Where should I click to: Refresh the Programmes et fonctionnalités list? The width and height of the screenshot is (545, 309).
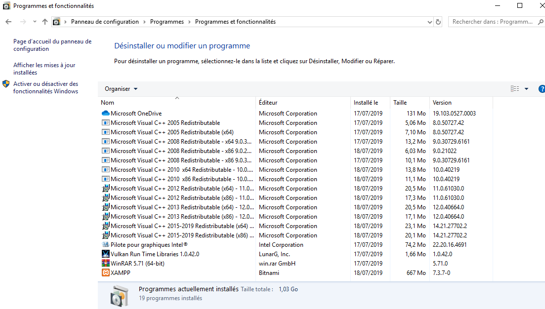pos(438,22)
